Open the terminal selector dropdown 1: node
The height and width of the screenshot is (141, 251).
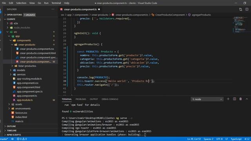(207, 99)
